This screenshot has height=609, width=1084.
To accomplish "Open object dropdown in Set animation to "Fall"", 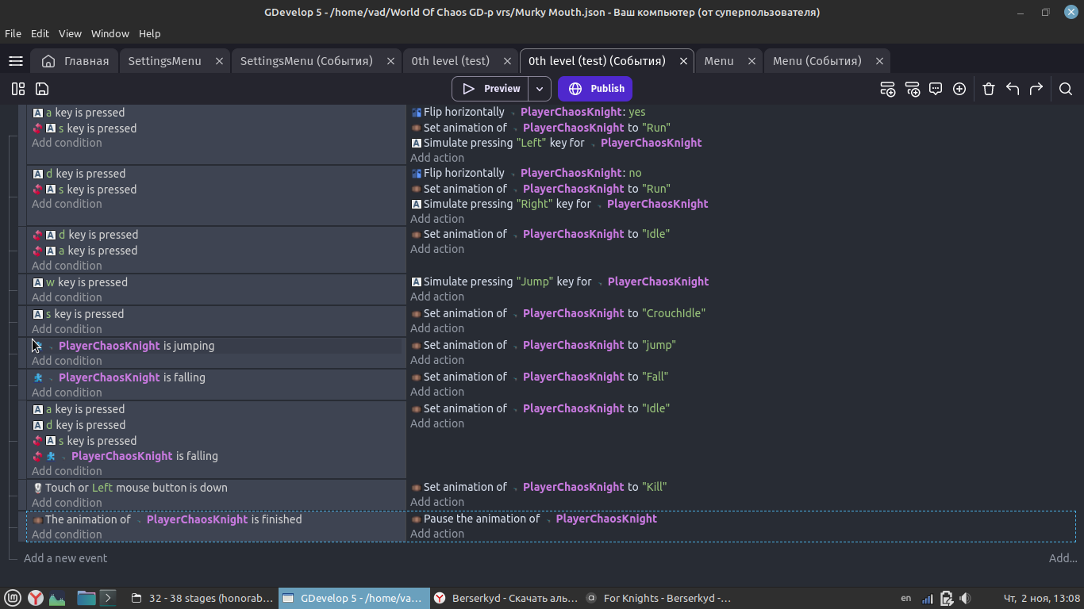I will click(515, 377).
